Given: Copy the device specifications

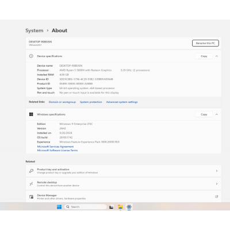Looking at the screenshot, I should coord(204,56).
